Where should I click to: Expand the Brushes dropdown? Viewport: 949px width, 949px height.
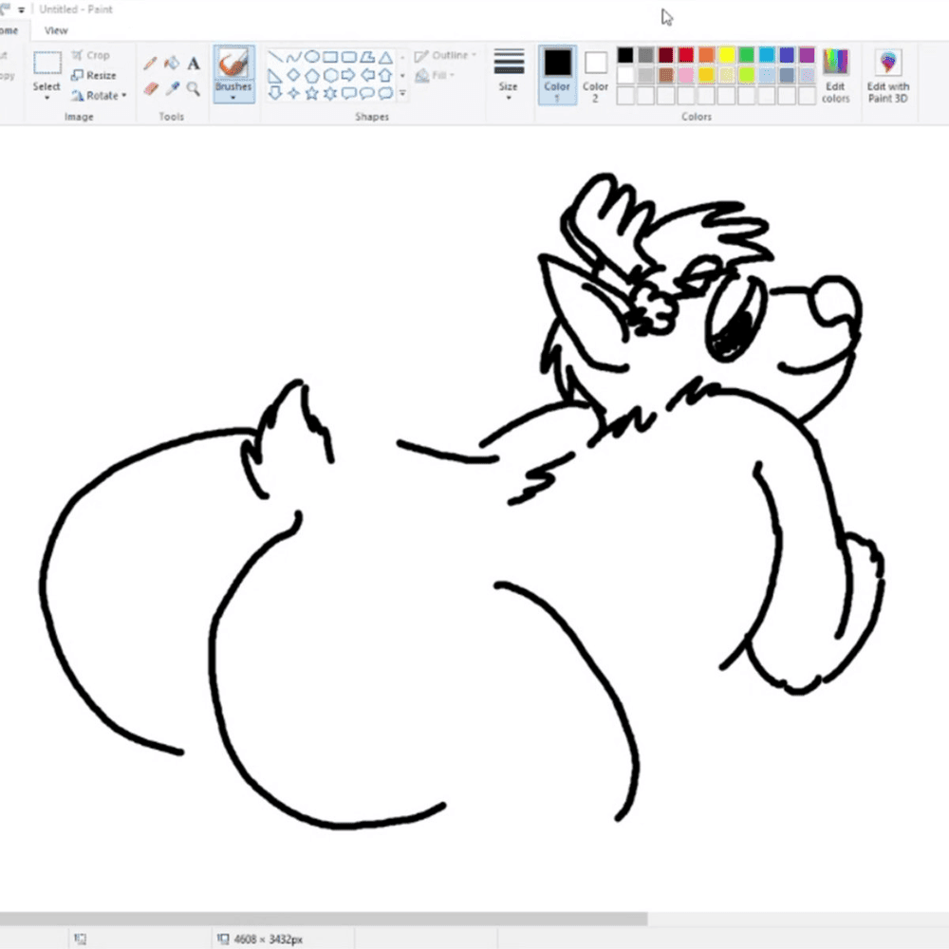(x=233, y=97)
